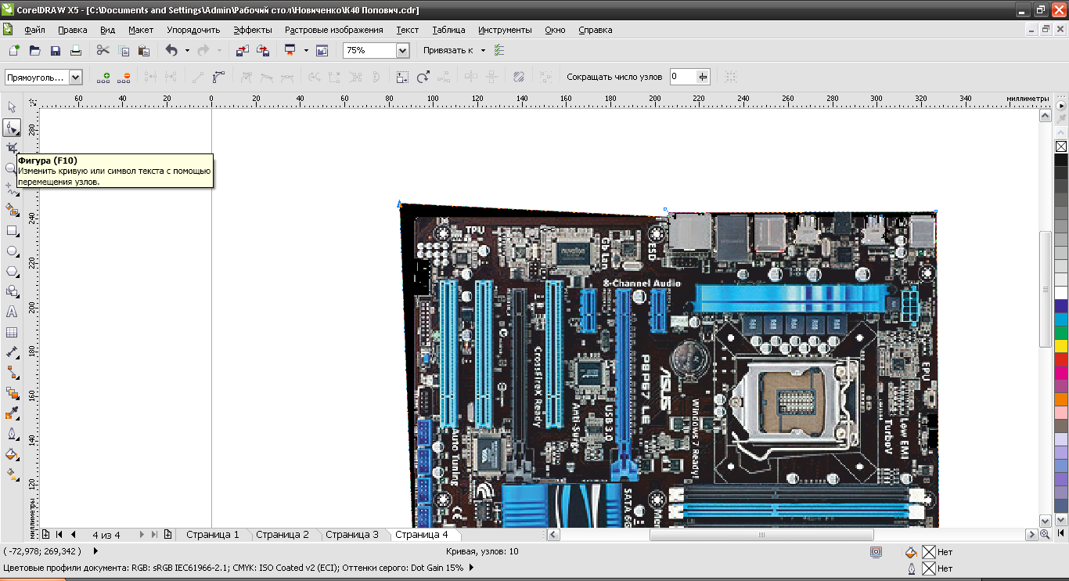1069x581 pixels.
Task: Delete selected nodes
Action: tap(124, 77)
